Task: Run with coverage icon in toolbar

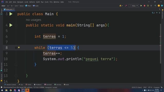Action: (x=148, y=6)
